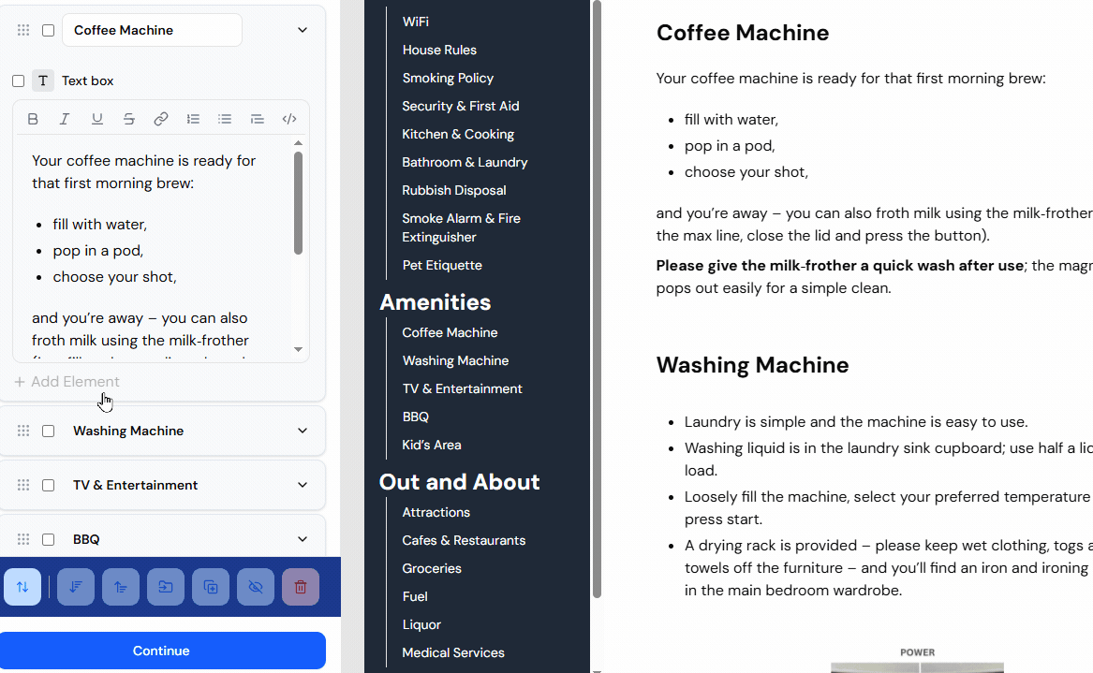Go to Kid's Area under Amenities

431,445
